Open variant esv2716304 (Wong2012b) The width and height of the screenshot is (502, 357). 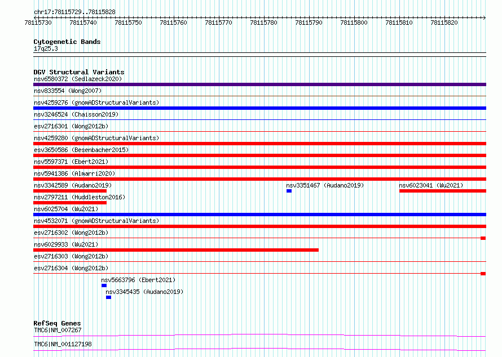coord(71,268)
